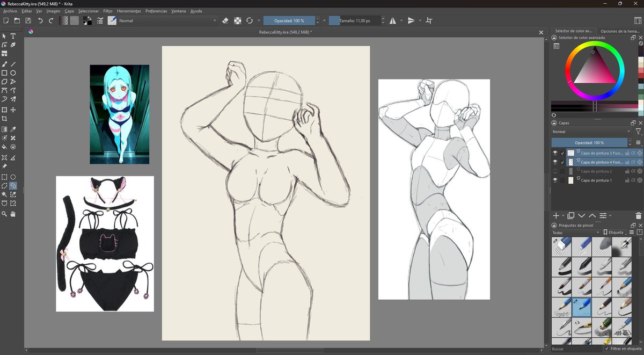Screen dimensions: 644x355
Task: Open layer filter funnel dropdown
Action: 638,132
